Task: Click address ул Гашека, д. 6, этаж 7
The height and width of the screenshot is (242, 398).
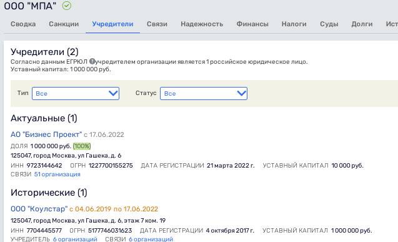Action: (88, 220)
